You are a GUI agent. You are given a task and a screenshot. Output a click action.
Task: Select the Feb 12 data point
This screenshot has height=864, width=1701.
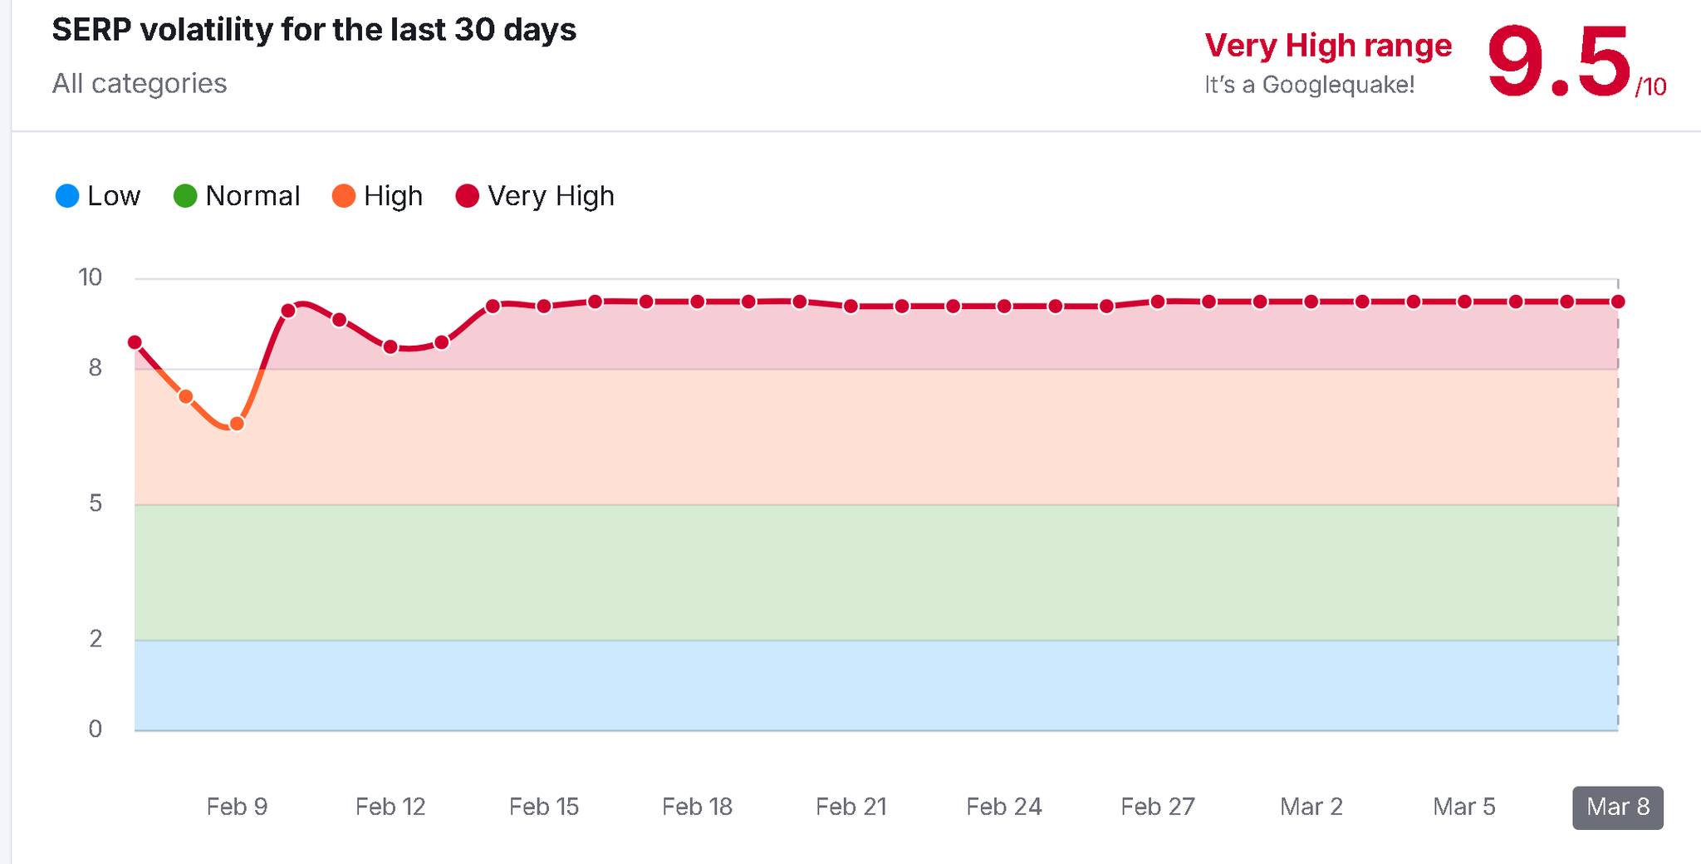tap(390, 347)
